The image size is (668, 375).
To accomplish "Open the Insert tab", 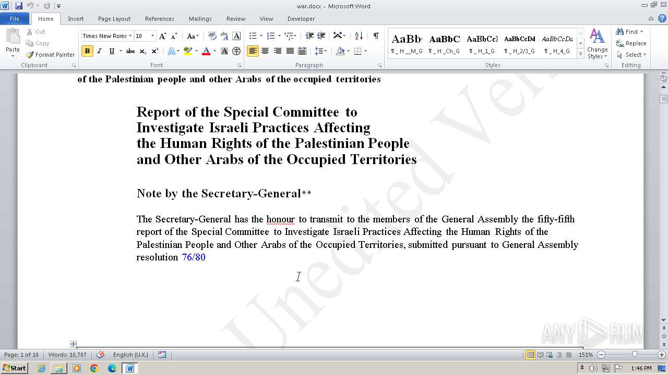I will (x=76, y=19).
